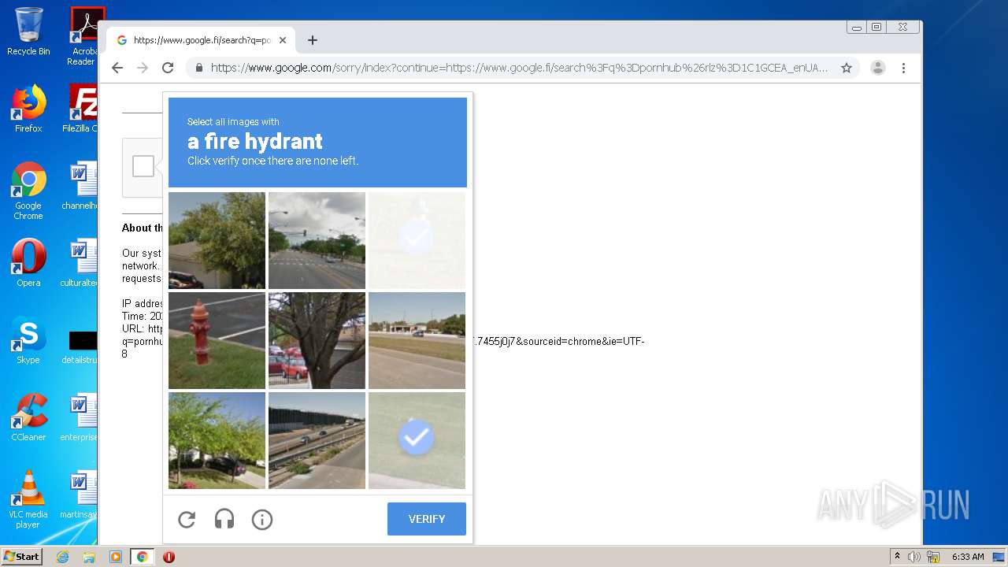This screenshot has width=1008, height=567.
Task: Tick the I'm not a robot checkbox
Action: (x=143, y=166)
